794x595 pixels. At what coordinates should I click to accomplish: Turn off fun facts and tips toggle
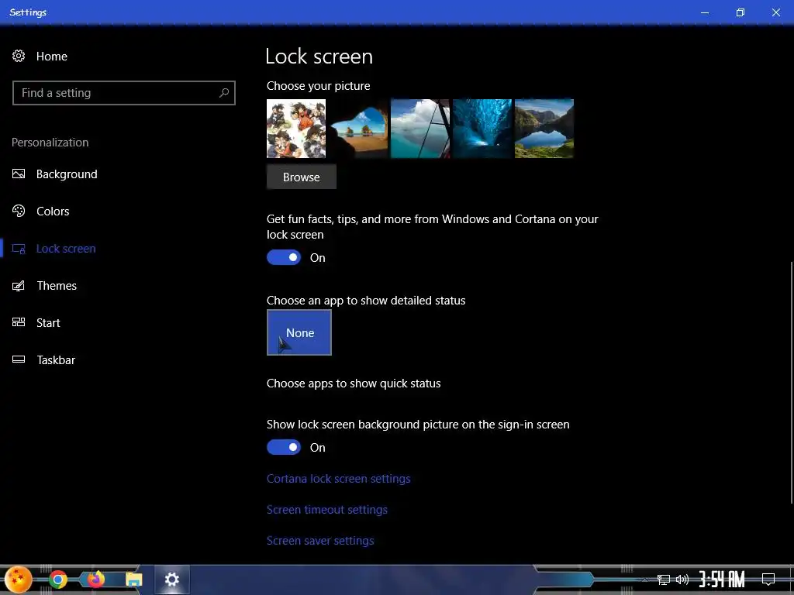point(284,257)
